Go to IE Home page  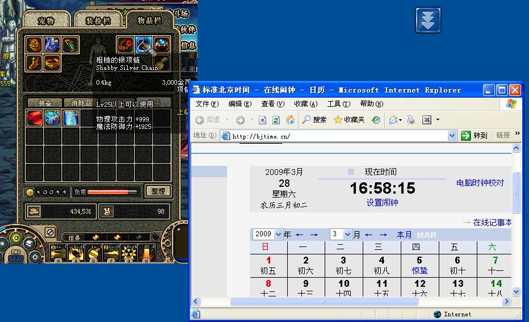(x=290, y=120)
